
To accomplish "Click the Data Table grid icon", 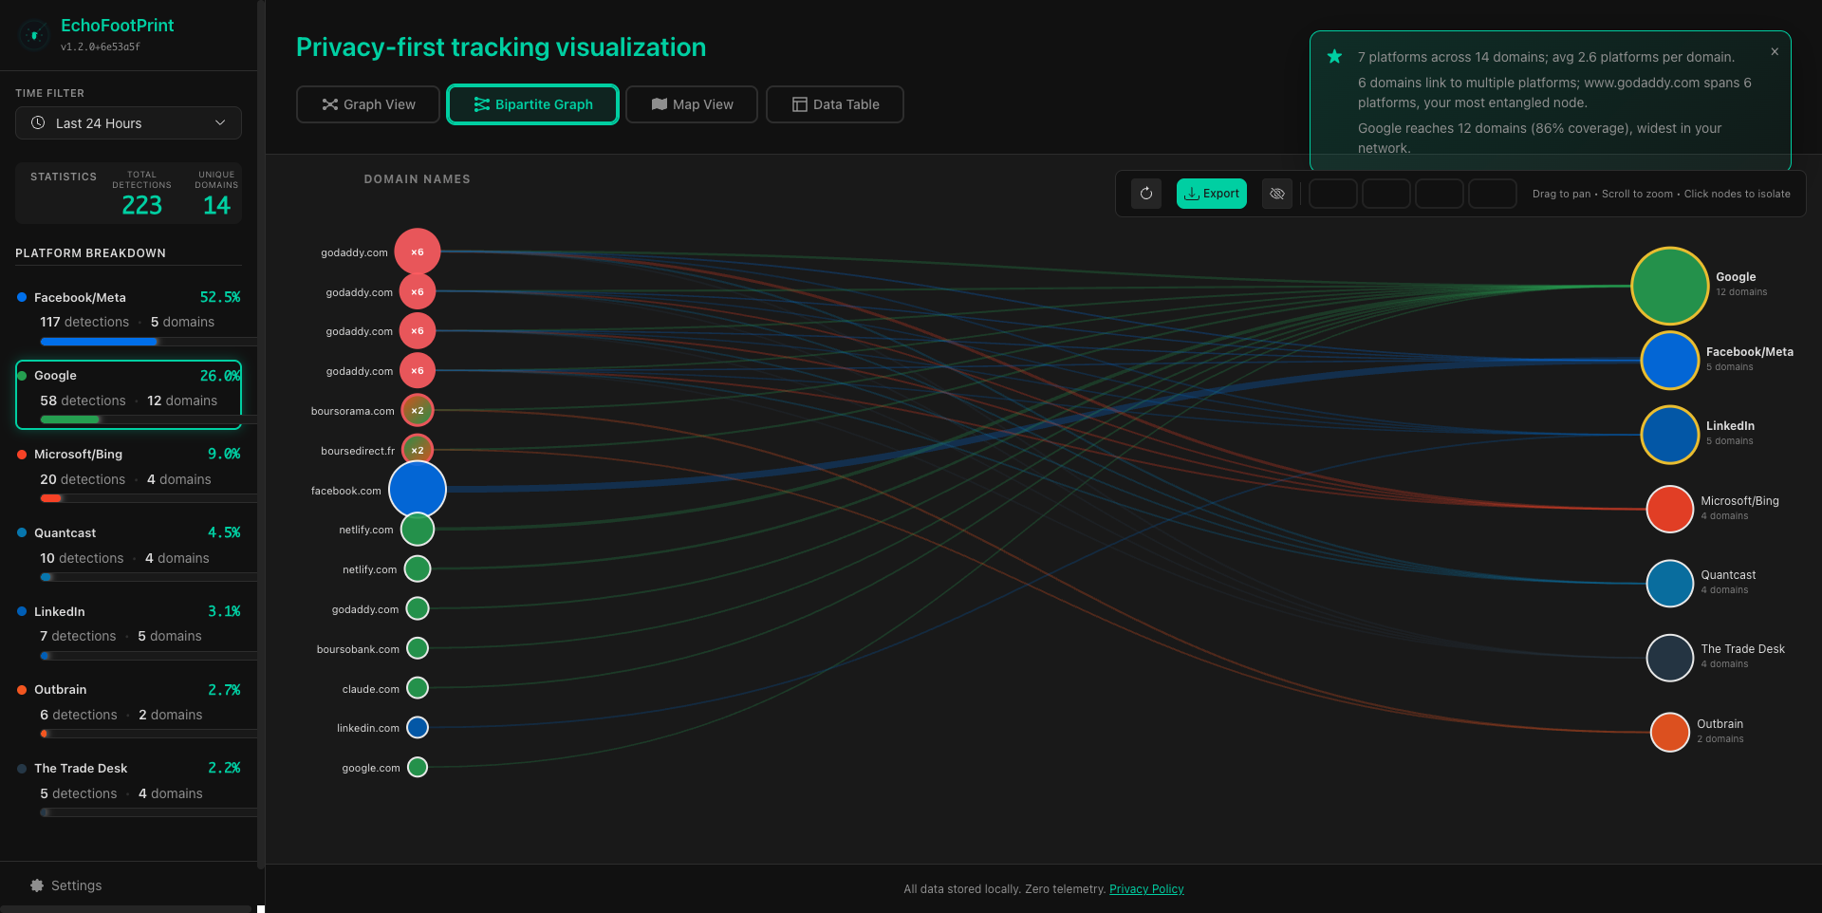I will coord(800,104).
